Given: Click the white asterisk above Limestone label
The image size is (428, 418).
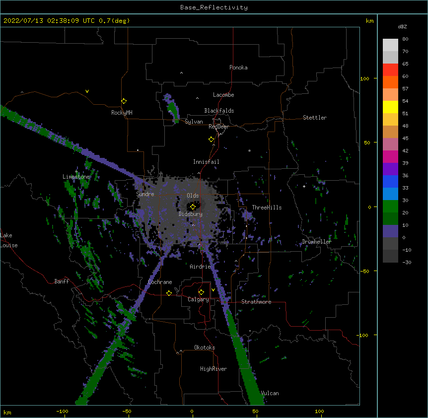Looking at the screenshot, I should click(76, 172).
